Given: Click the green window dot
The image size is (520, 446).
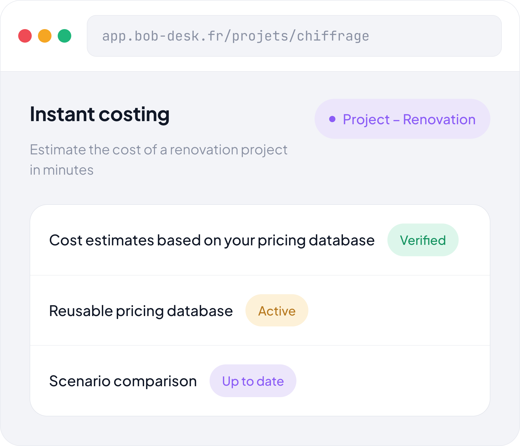Looking at the screenshot, I should (64, 36).
